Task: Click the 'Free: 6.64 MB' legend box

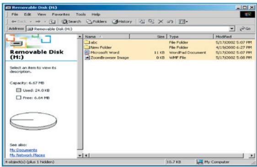Action: [x=19, y=97]
